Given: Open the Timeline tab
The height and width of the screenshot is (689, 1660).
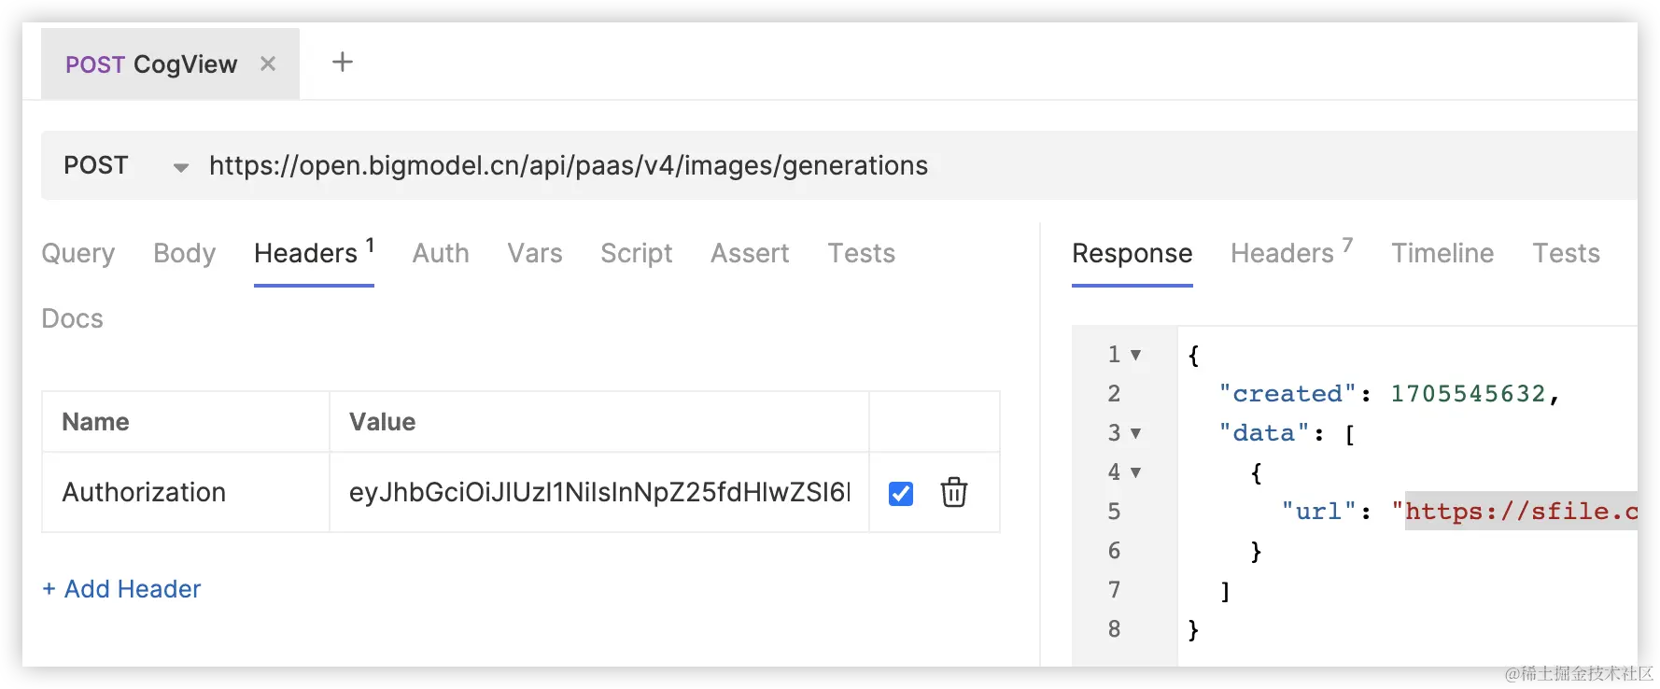Looking at the screenshot, I should coord(1442,253).
